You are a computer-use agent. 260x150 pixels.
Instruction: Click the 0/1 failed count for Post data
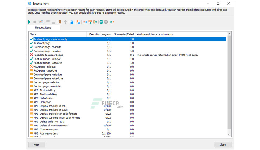pyautogui.click(x=132, y=55)
